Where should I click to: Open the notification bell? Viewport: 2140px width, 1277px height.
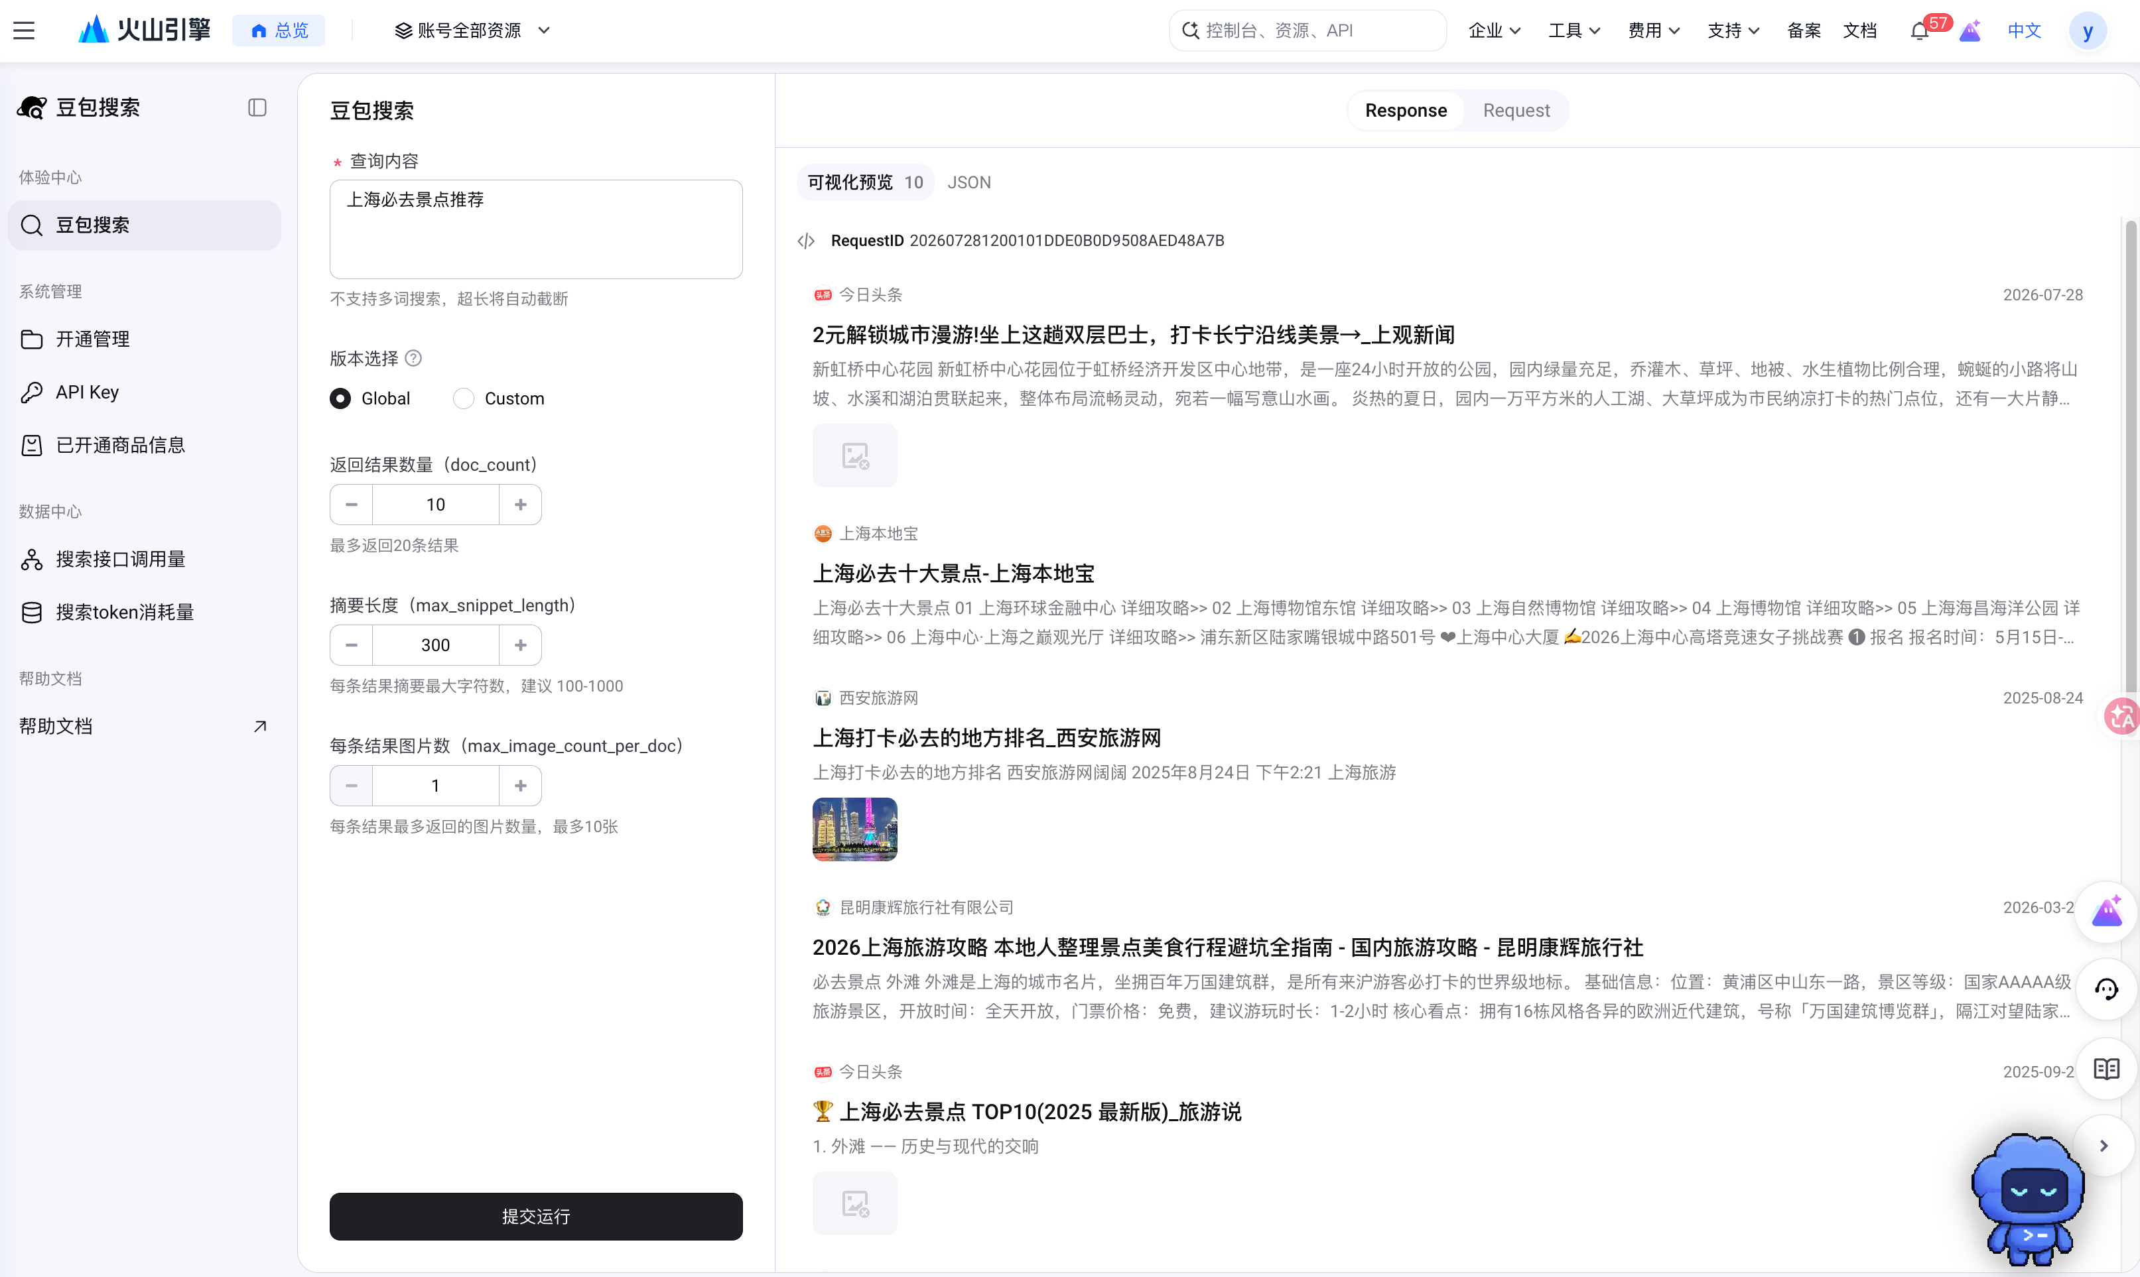tap(1920, 31)
